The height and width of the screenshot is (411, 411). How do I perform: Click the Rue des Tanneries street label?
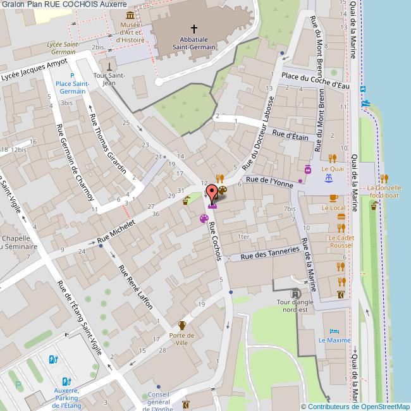pos(269,252)
